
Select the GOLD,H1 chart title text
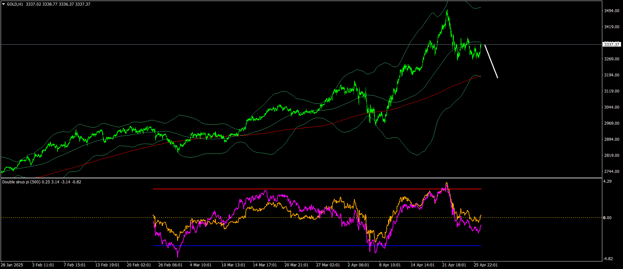(x=15, y=4)
